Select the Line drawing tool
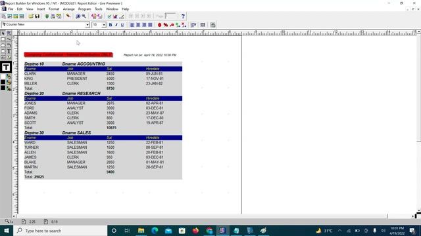This screenshot has height=236, width=421. click(9, 39)
